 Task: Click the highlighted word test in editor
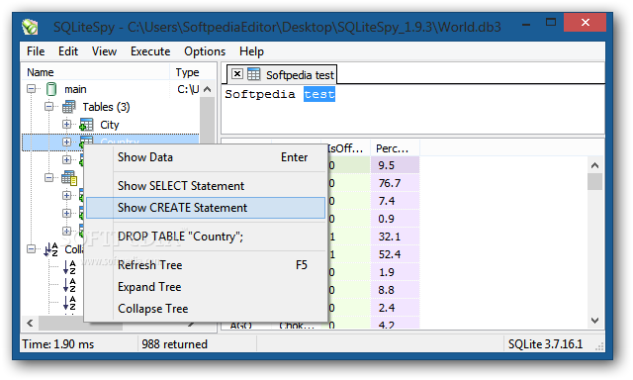319,94
